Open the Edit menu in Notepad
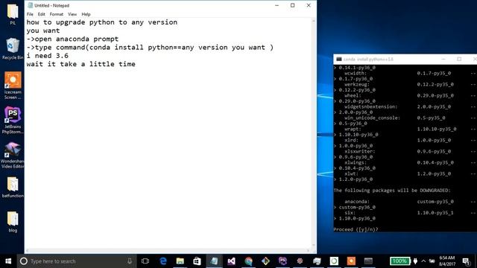 tap(42, 14)
